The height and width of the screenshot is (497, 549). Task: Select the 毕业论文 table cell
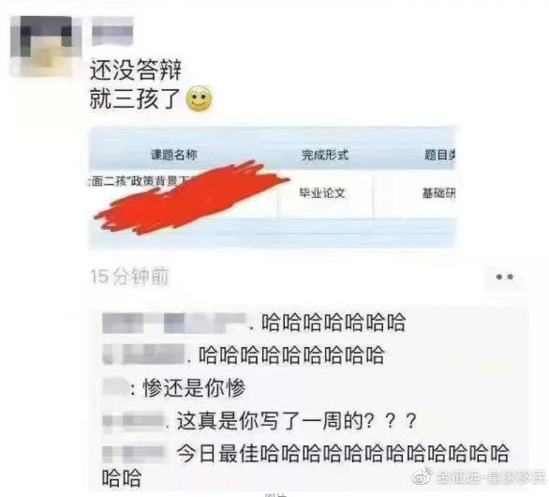click(x=322, y=193)
